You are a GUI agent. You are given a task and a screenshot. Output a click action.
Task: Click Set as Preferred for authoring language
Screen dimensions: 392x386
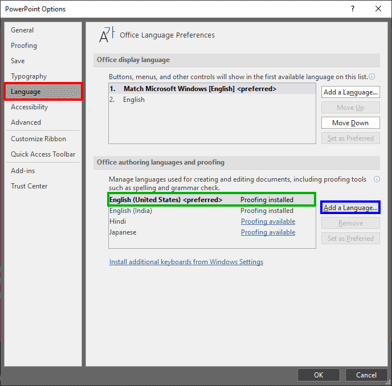pos(350,239)
